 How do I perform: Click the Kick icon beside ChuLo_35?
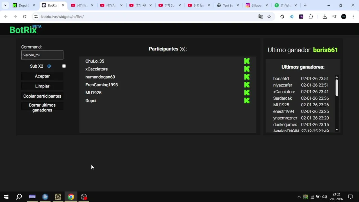point(247,61)
